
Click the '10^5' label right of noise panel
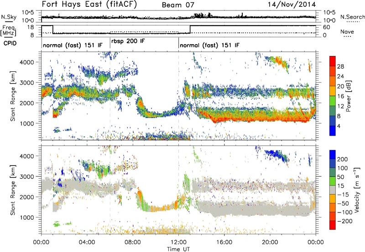point(329,13)
